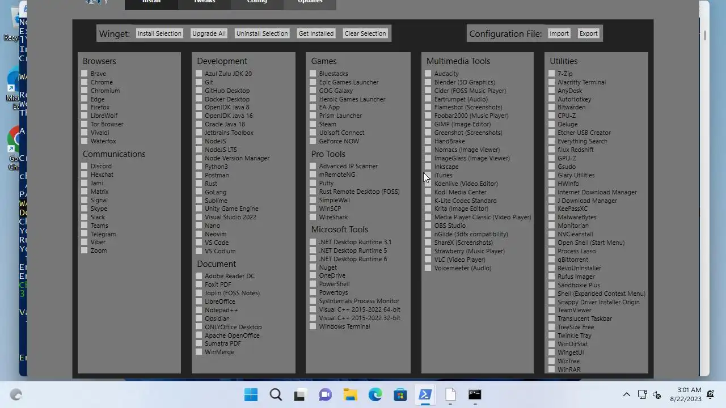This screenshot has height=408, width=726.
Task: Open the Windows Start menu
Action: tap(251, 394)
